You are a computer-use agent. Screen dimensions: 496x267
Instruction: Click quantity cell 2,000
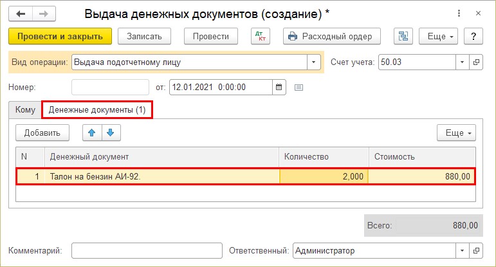point(324,176)
